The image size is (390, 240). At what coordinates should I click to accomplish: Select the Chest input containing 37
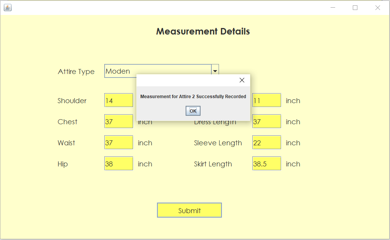point(118,121)
